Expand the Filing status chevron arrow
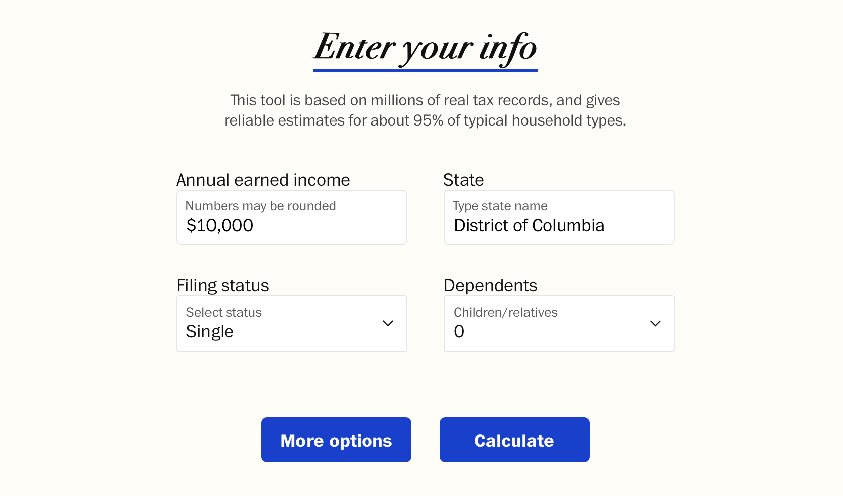The width and height of the screenshot is (843, 496). point(388,323)
